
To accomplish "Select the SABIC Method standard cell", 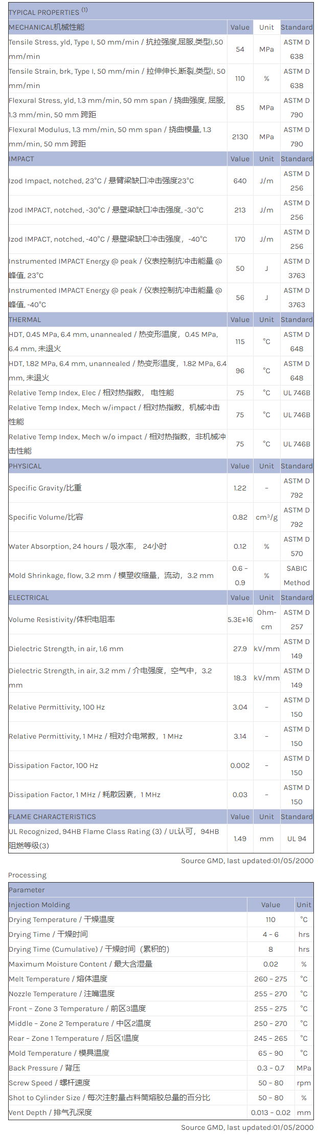I will pyautogui.click(x=297, y=575).
